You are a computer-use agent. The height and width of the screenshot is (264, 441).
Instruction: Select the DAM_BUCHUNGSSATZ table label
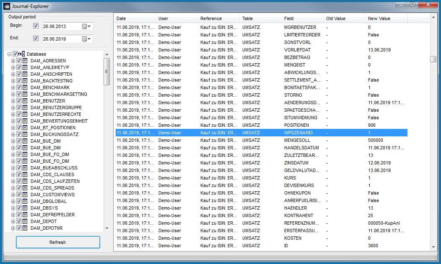(54, 134)
